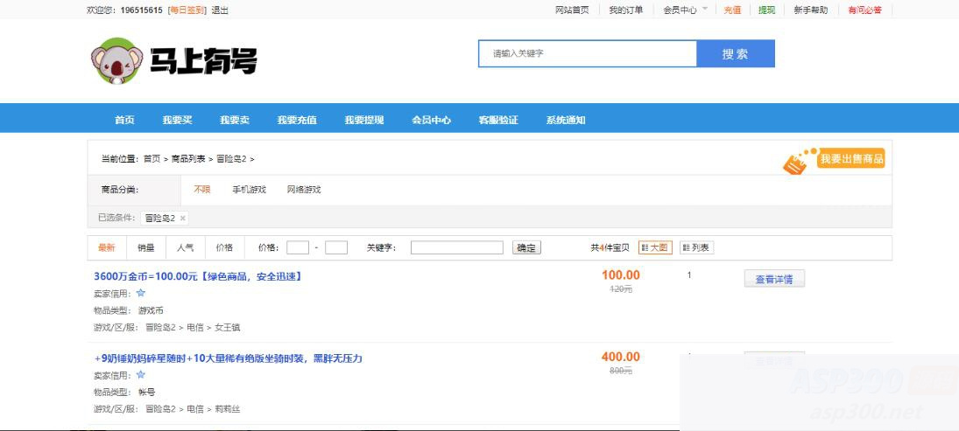Sort listings by 销量
This screenshot has height=431, width=959.
145,247
